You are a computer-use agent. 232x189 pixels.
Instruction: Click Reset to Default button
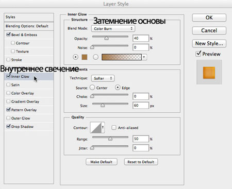click(141, 162)
